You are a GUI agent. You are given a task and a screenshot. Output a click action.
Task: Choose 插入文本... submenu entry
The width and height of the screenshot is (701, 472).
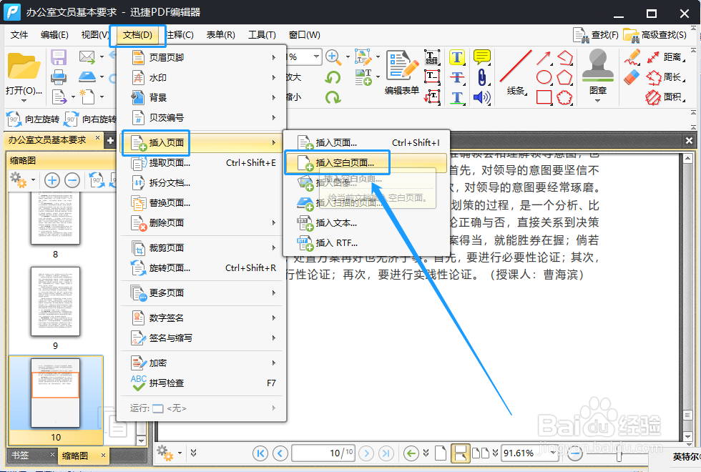(366, 222)
